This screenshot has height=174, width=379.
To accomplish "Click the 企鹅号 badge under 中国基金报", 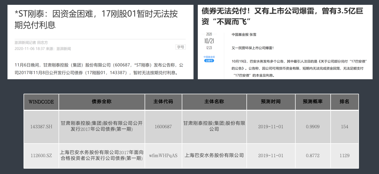I will point(209,60).
